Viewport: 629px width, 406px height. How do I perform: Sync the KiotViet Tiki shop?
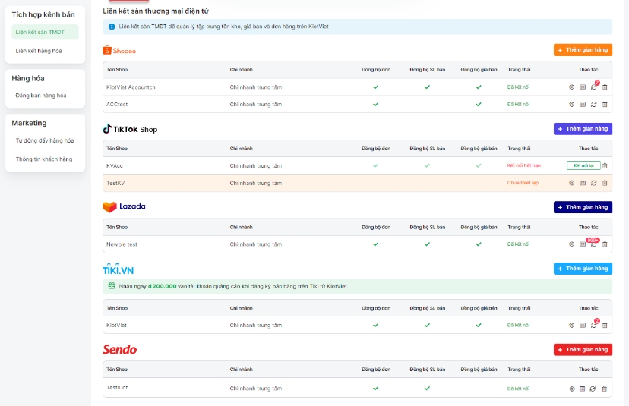coord(594,325)
